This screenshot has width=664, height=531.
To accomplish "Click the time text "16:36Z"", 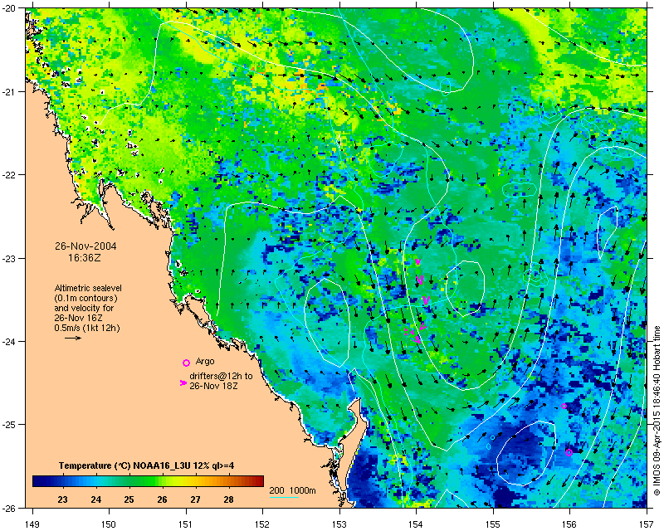I will pyautogui.click(x=85, y=257).
